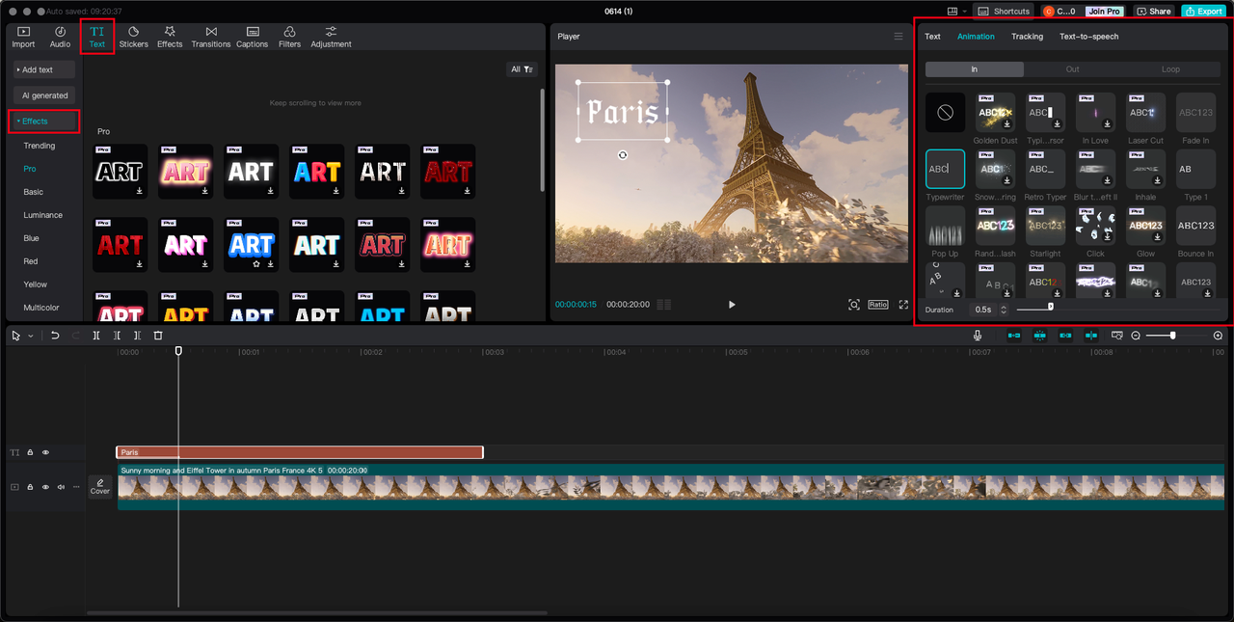
Task: Click the AI generated button
Action: [x=44, y=95]
